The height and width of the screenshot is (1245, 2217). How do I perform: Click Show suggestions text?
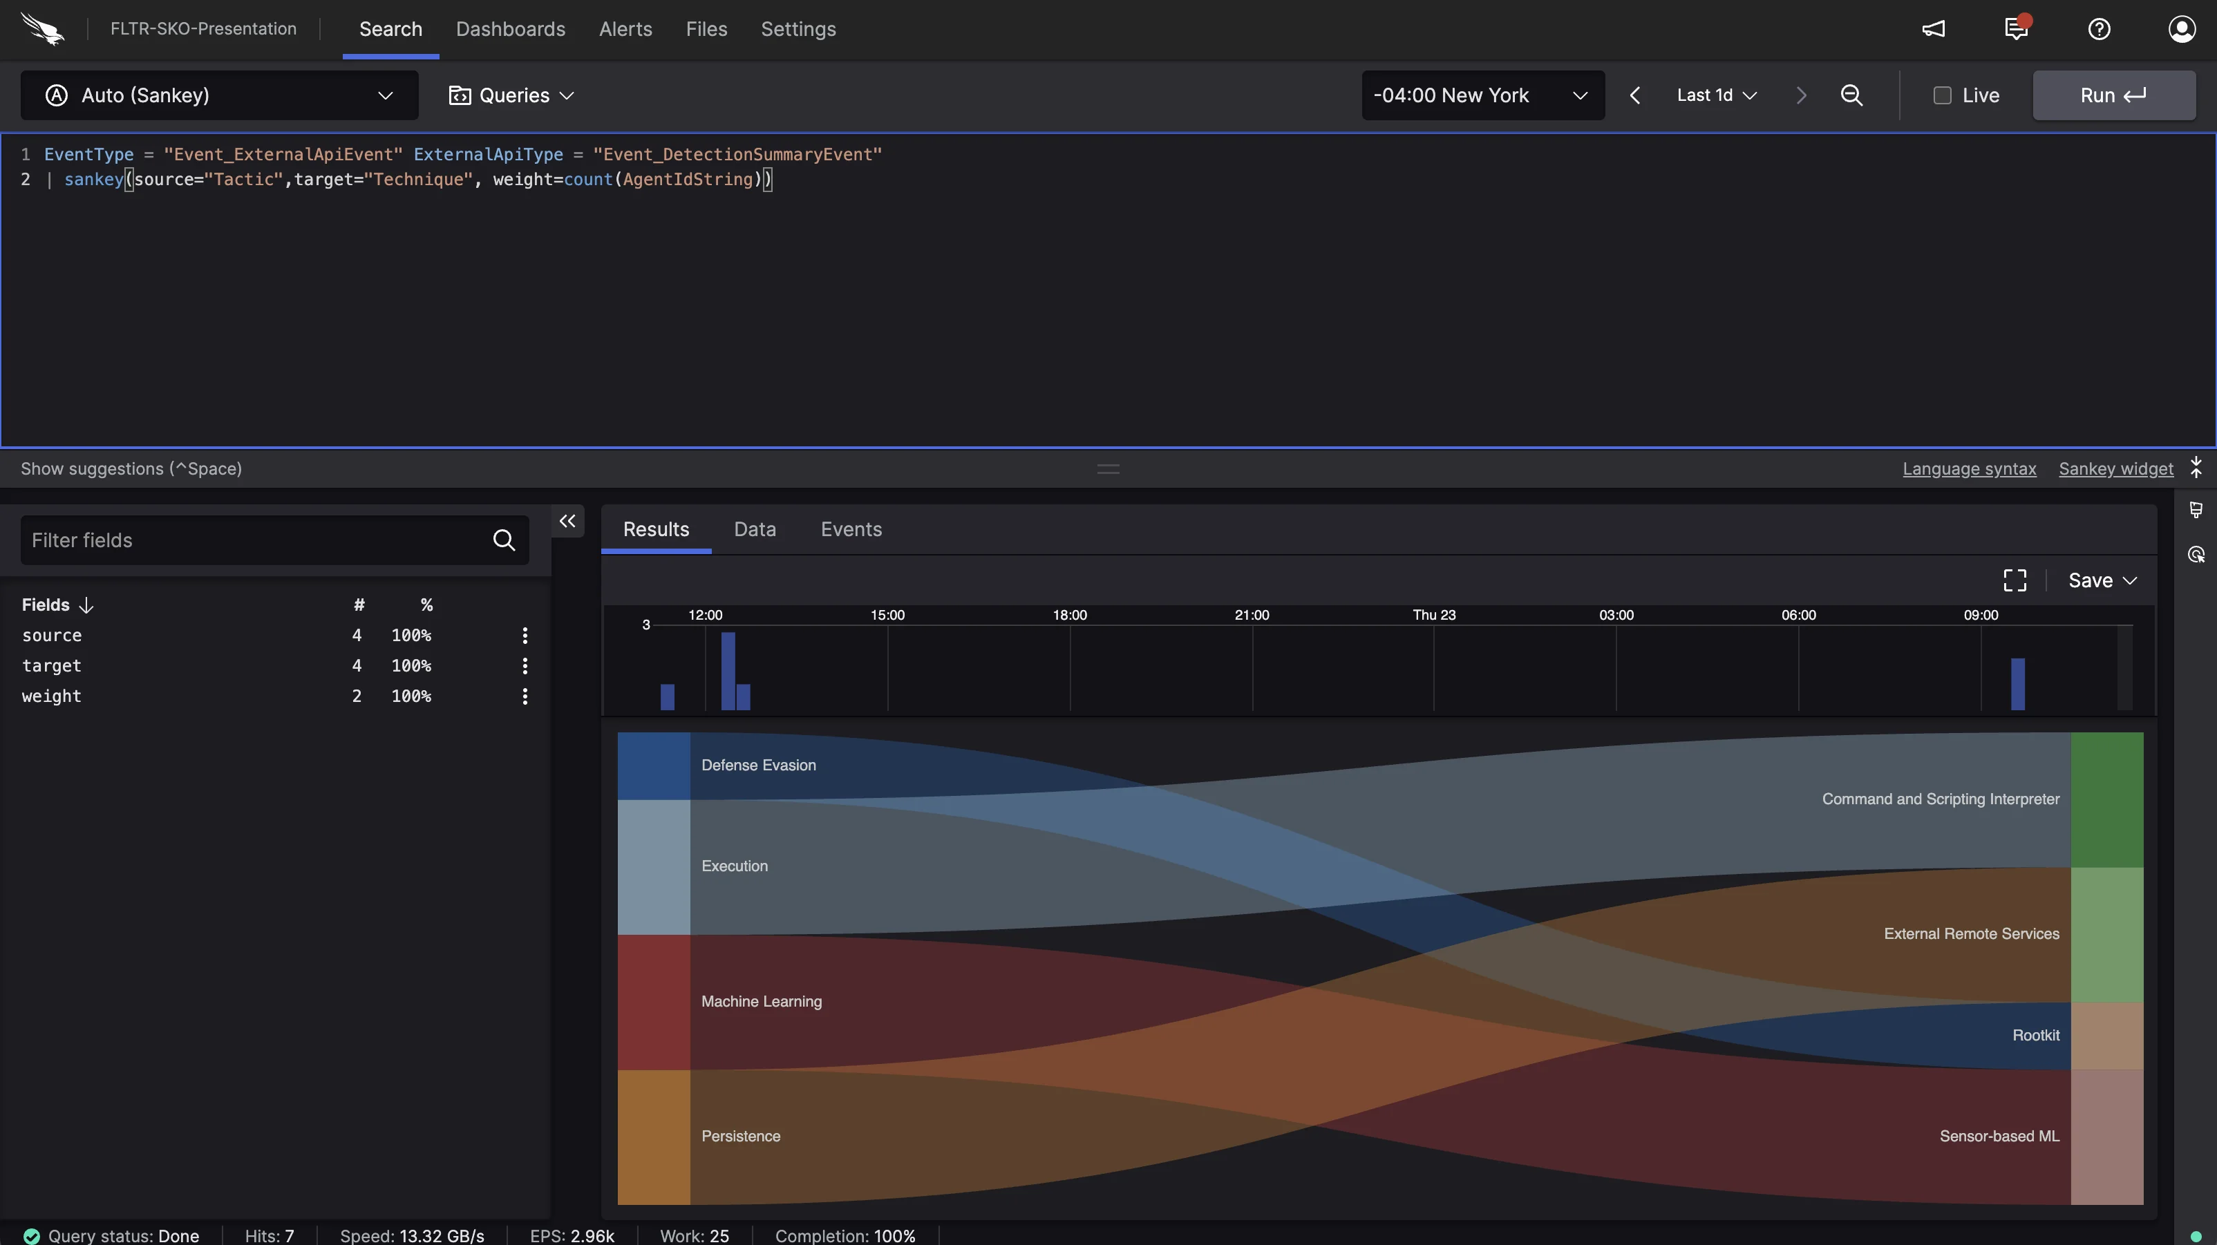(131, 469)
